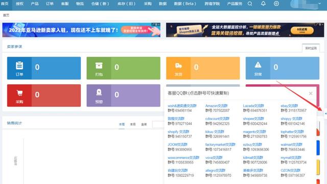Open the magento交流群 link
Viewport: 327px width, 184px height.
coord(254,132)
